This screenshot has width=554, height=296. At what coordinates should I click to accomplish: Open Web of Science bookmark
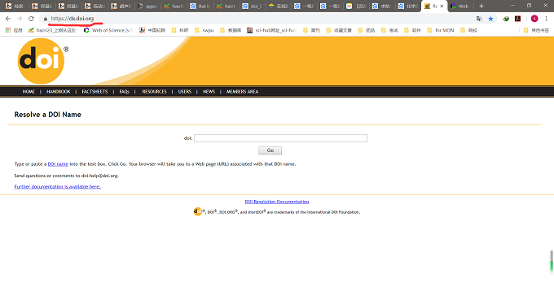[108, 30]
